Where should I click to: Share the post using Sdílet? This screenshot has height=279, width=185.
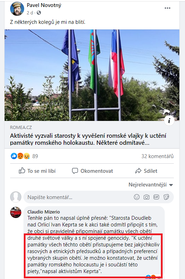[146, 171]
